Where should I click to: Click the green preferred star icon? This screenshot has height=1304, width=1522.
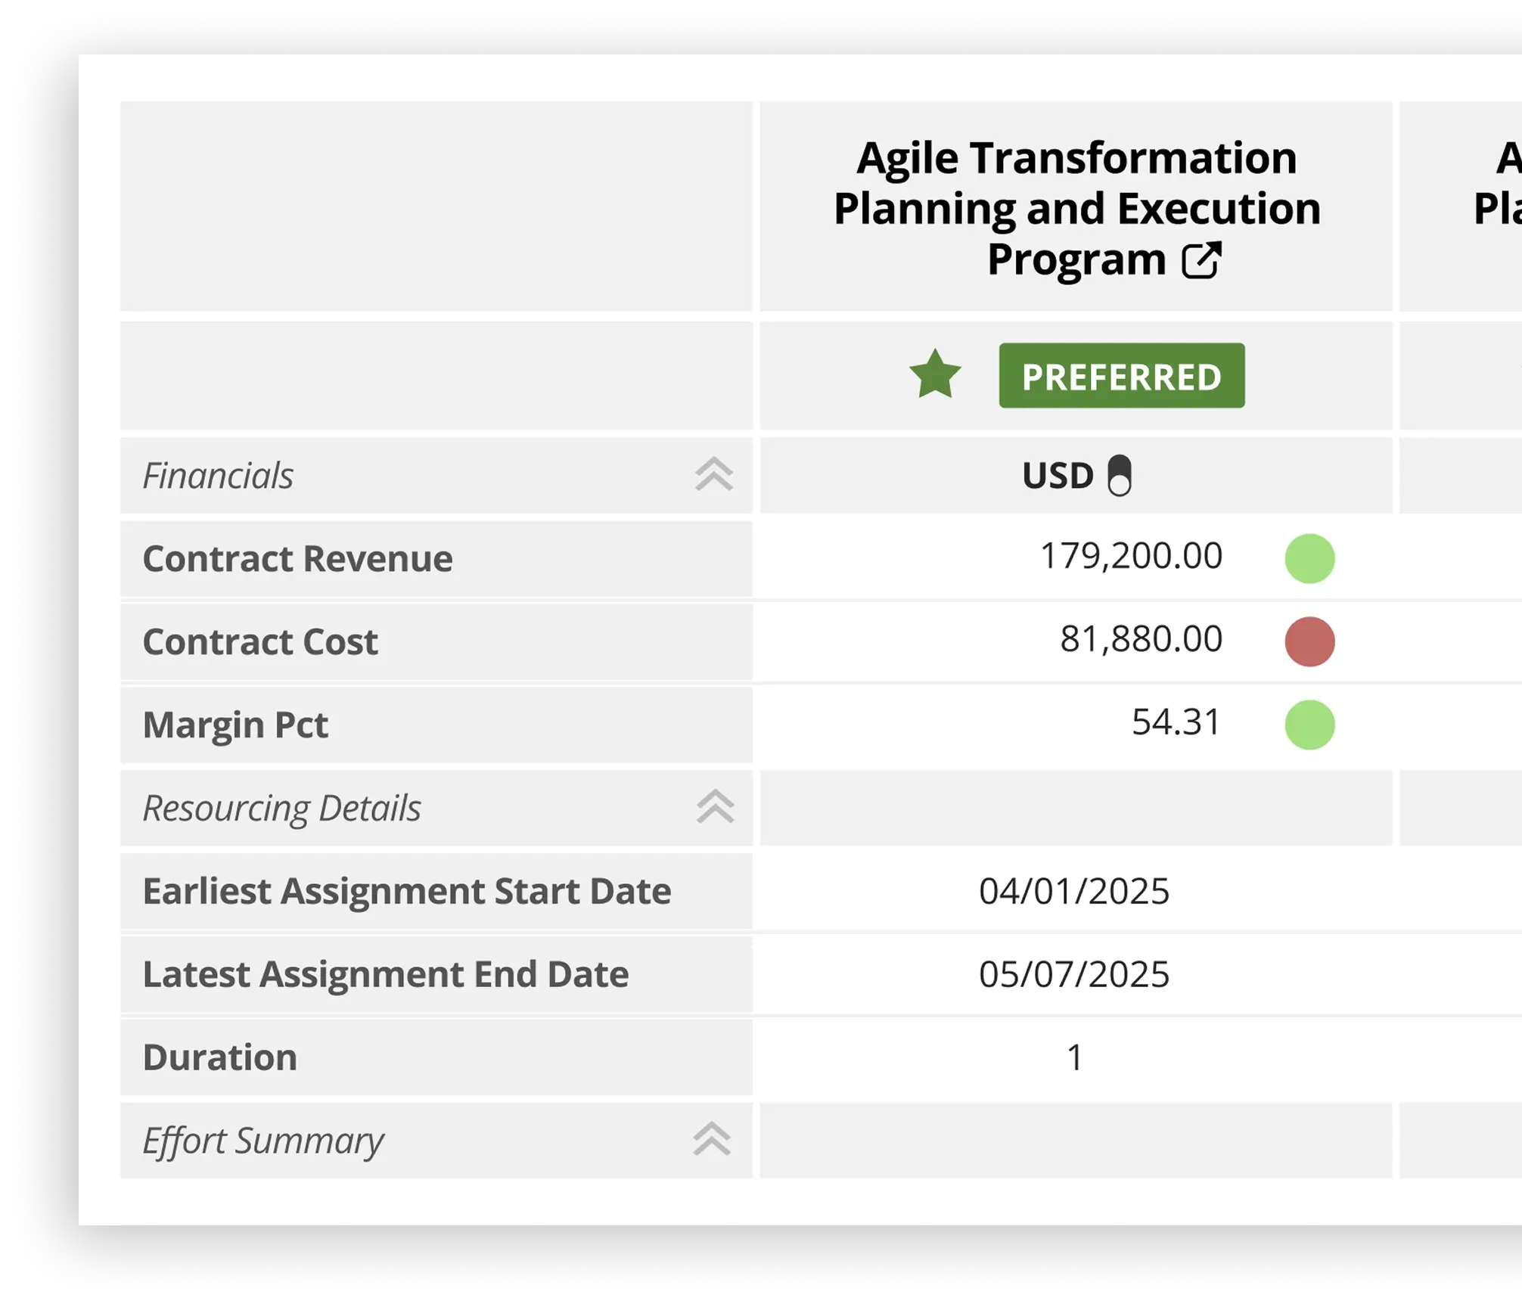click(935, 375)
